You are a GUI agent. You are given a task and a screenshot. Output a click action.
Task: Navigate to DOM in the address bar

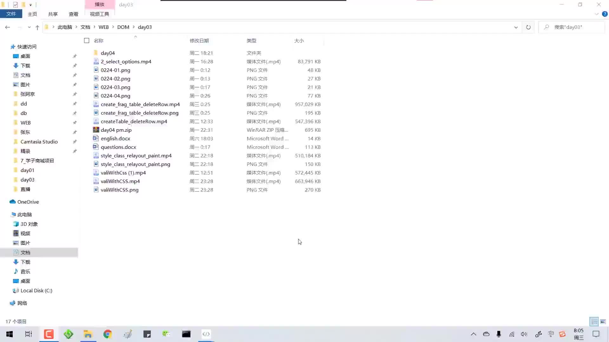coord(123,27)
